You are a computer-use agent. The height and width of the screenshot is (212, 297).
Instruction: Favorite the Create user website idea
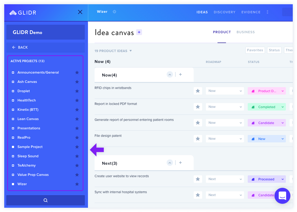[198, 179]
